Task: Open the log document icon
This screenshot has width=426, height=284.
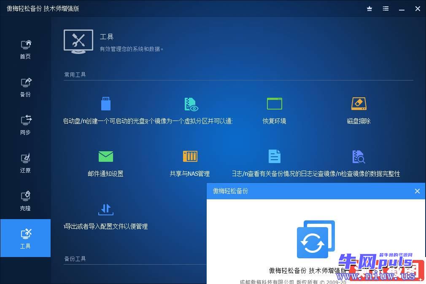Action: pyautogui.click(x=275, y=156)
